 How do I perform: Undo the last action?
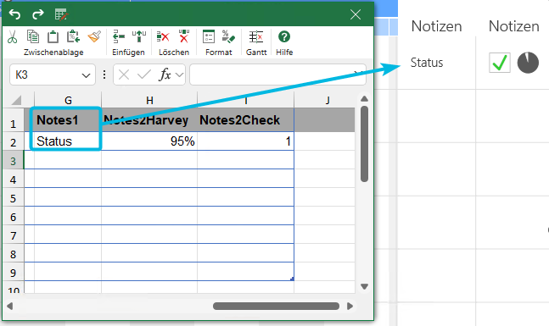point(14,14)
